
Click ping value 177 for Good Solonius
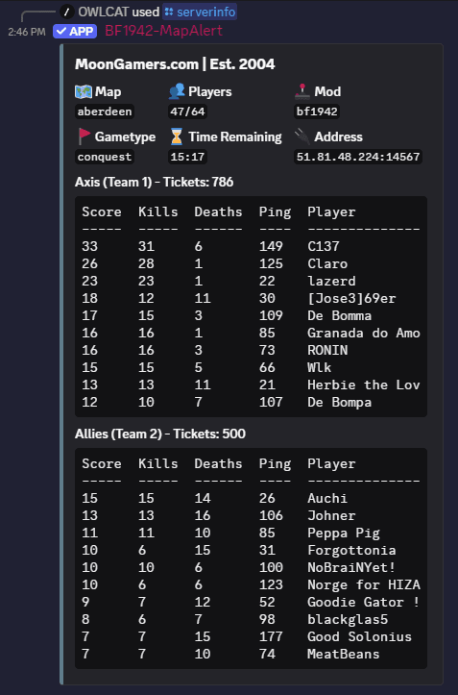271,636
